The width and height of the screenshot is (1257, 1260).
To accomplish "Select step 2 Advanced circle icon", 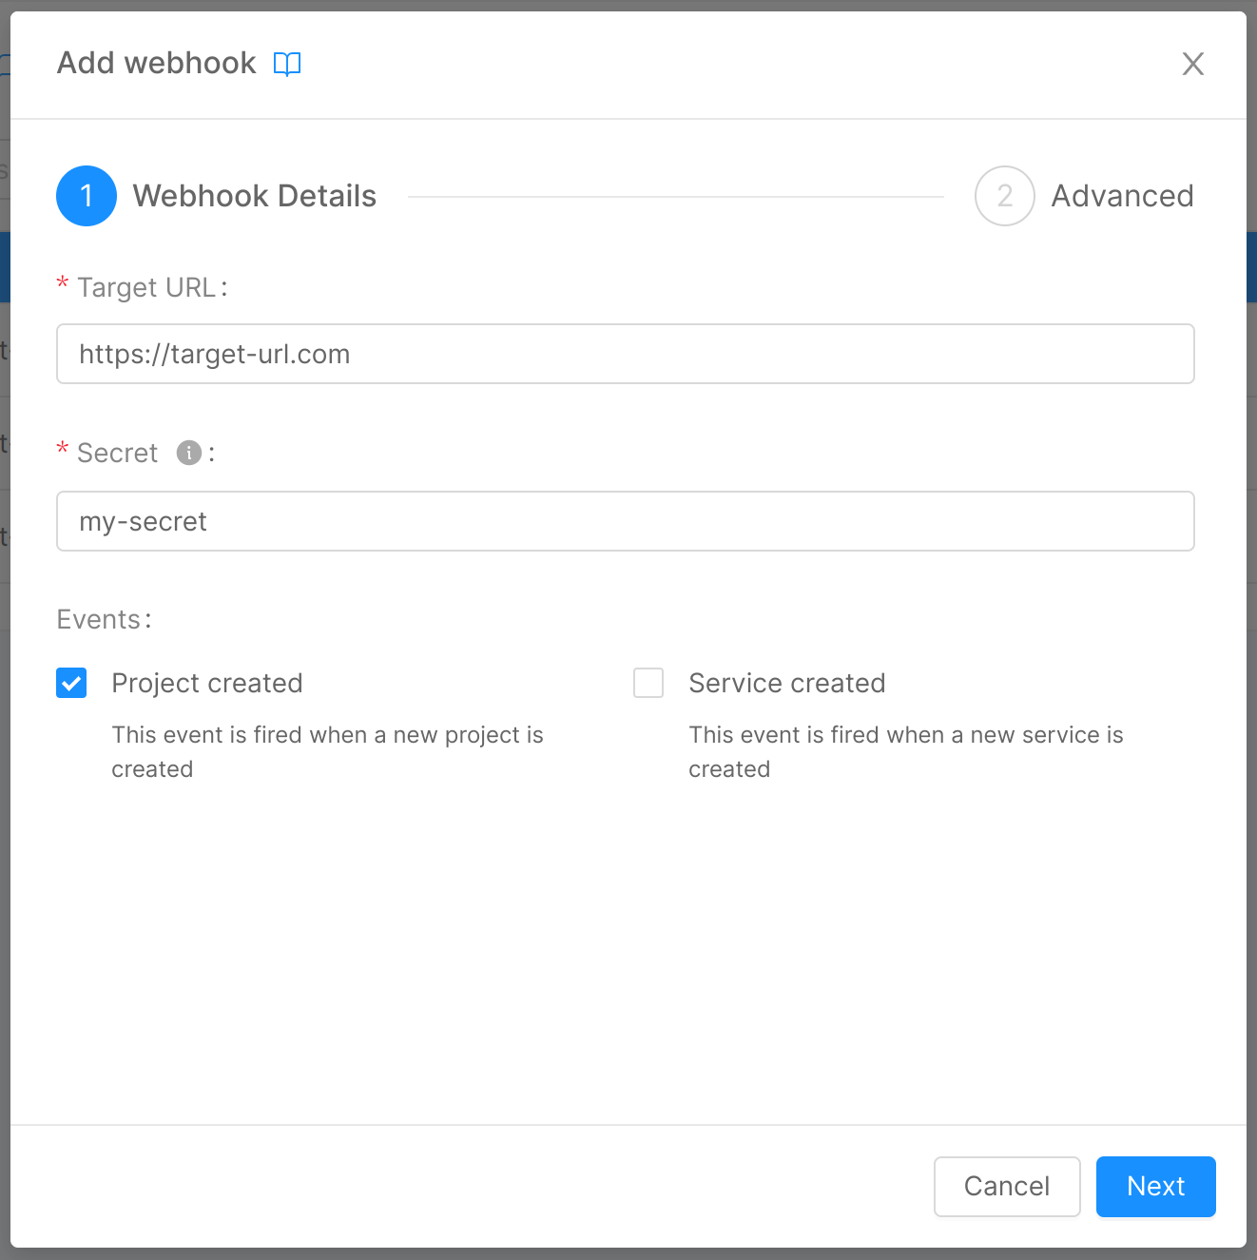I will point(1005,196).
